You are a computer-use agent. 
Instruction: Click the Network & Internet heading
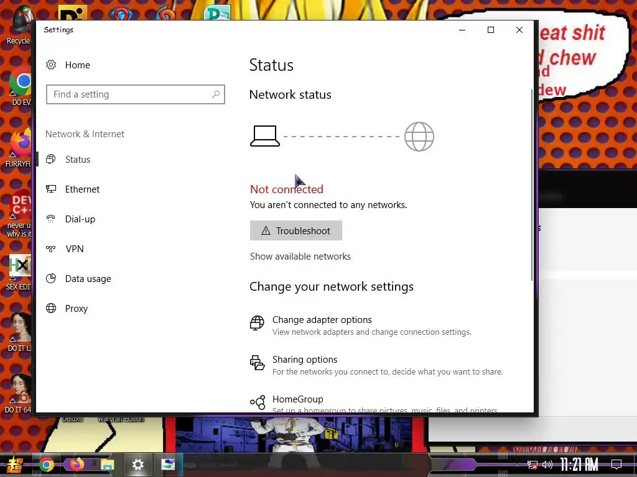point(85,134)
